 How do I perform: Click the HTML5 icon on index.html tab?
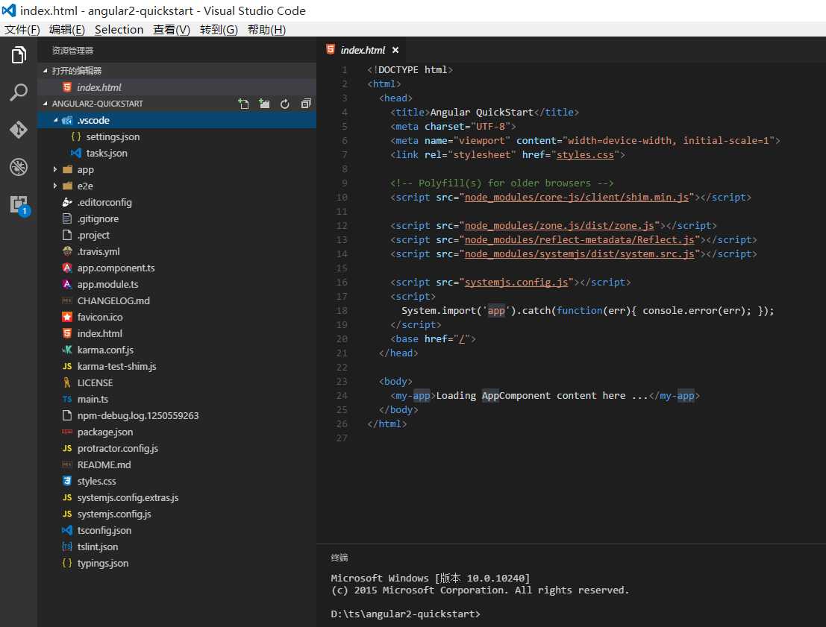coord(331,49)
